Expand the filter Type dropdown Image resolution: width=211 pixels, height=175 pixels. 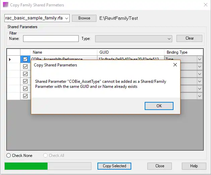169,39
